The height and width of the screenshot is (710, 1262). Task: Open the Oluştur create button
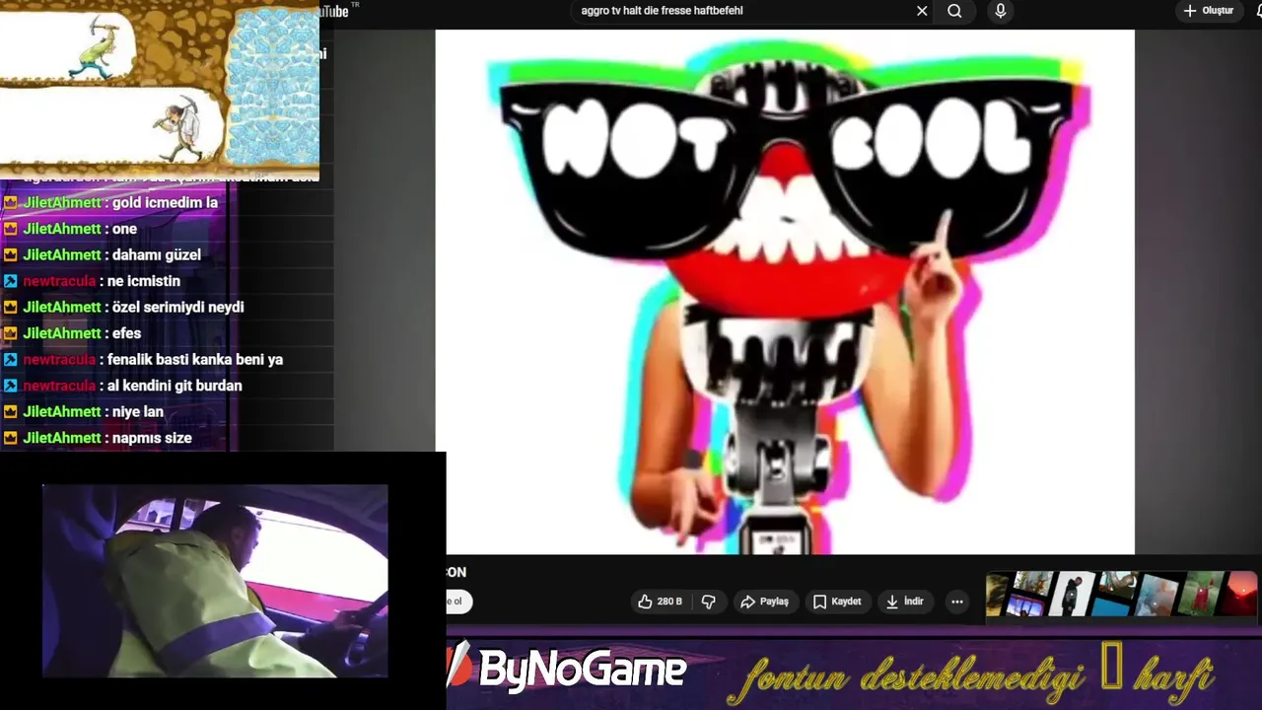1209,11
